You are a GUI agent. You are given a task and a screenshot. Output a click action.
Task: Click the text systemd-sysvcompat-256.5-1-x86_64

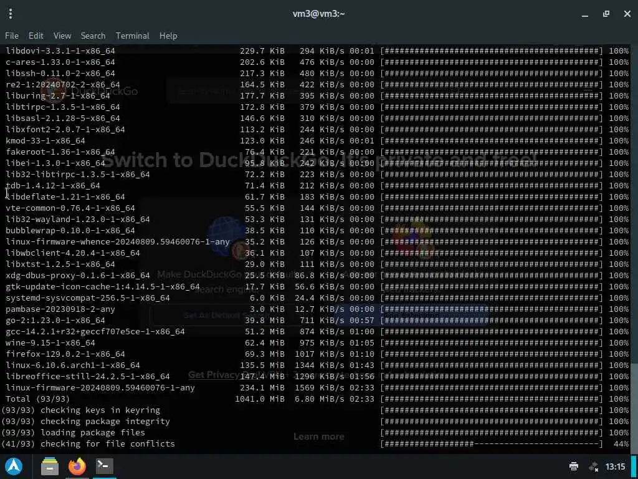pyautogui.click(x=87, y=298)
